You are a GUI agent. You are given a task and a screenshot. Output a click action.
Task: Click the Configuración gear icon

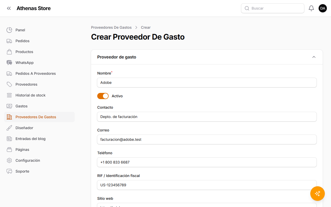[9, 160]
